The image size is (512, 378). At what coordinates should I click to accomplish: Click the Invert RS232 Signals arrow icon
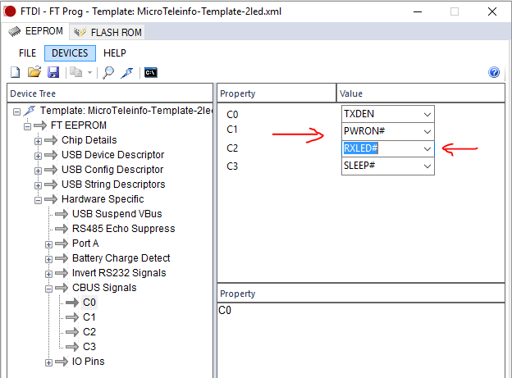click(62, 273)
